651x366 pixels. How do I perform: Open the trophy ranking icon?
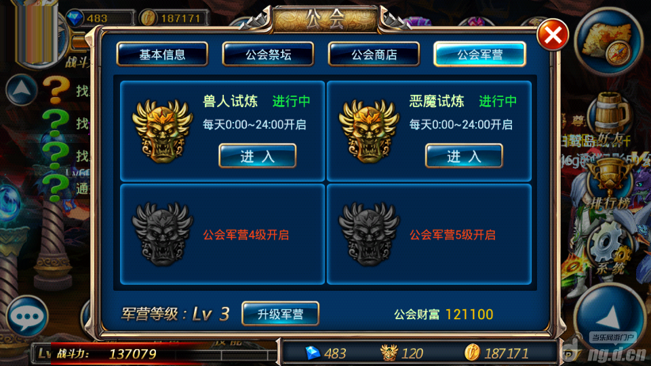(610, 182)
